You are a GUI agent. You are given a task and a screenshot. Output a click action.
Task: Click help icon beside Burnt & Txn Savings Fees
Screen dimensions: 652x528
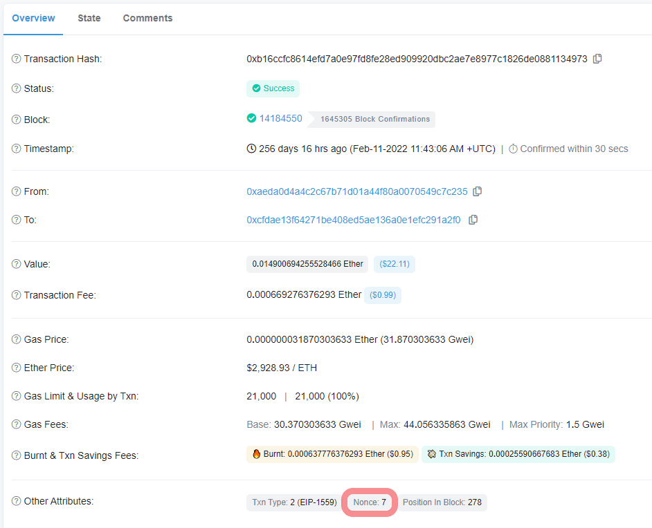click(x=17, y=455)
